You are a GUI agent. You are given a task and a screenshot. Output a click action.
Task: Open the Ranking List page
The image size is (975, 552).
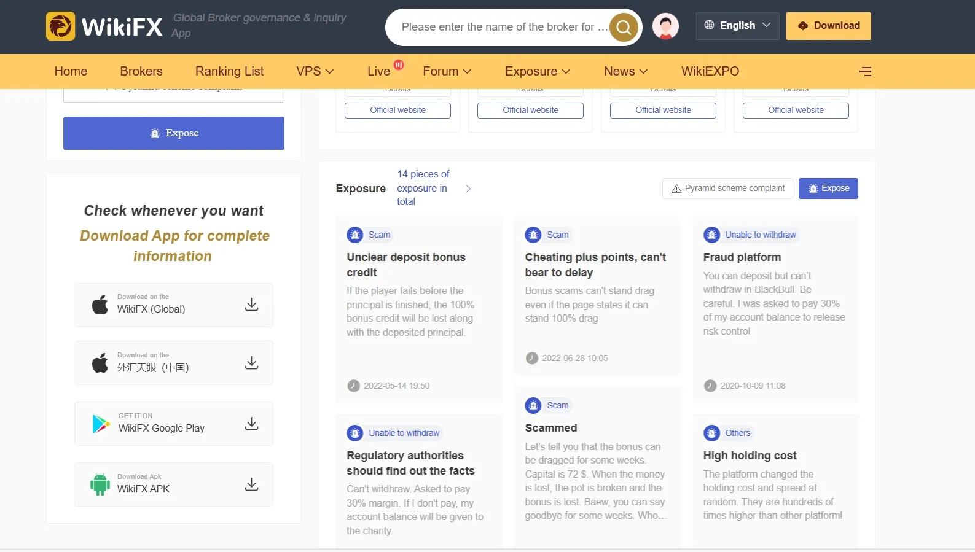pos(229,71)
